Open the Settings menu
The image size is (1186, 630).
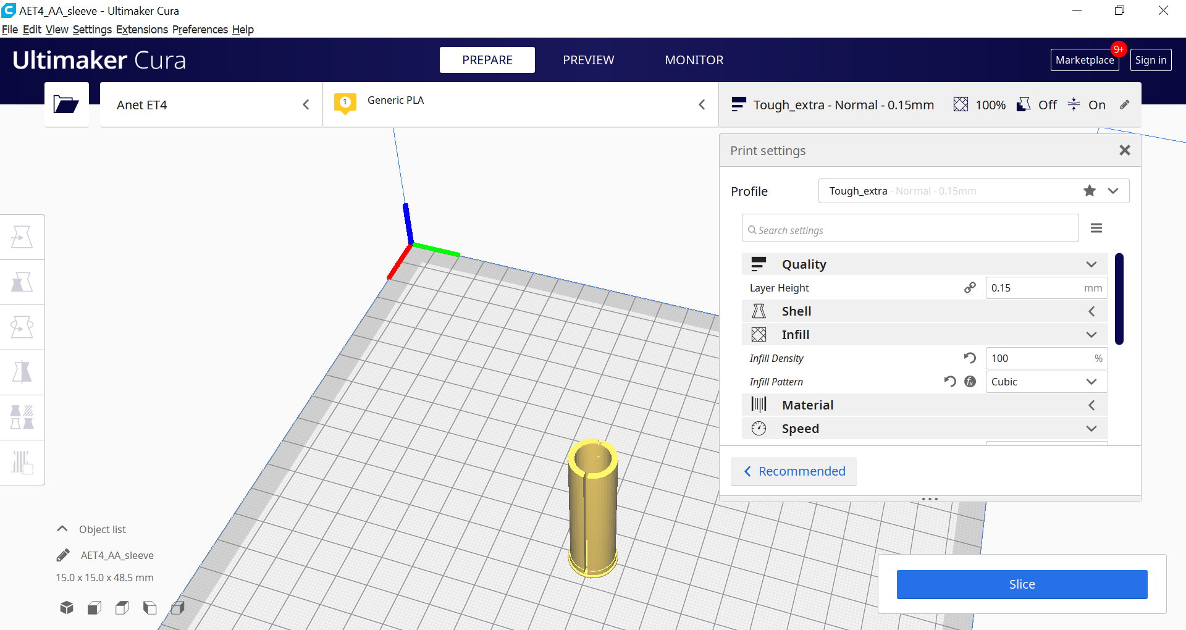92,30
